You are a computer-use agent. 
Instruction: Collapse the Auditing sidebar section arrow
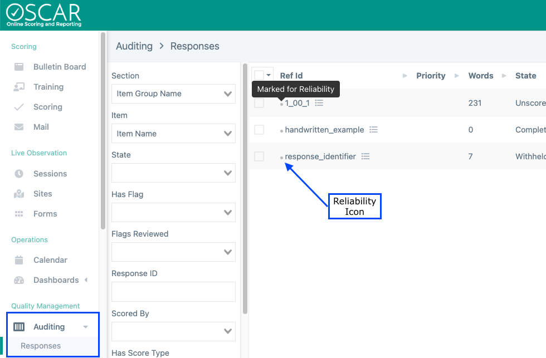pyautogui.click(x=85, y=327)
